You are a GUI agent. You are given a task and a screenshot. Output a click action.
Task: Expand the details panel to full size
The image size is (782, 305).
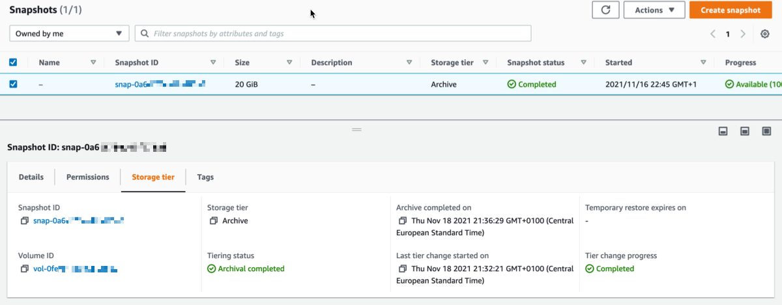tap(766, 131)
